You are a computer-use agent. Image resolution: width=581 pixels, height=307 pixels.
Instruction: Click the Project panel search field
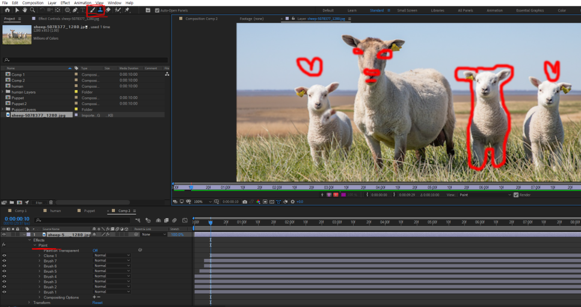(x=85, y=59)
